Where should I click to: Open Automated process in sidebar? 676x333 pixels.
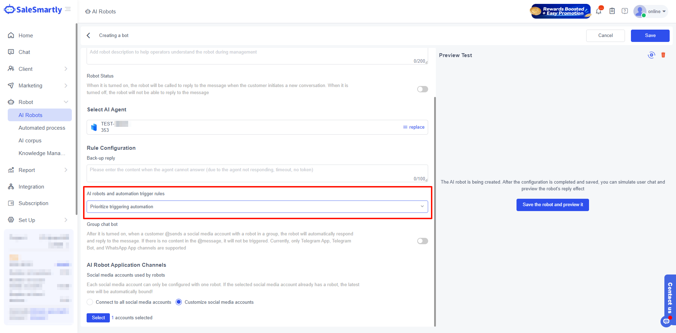(42, 128)
